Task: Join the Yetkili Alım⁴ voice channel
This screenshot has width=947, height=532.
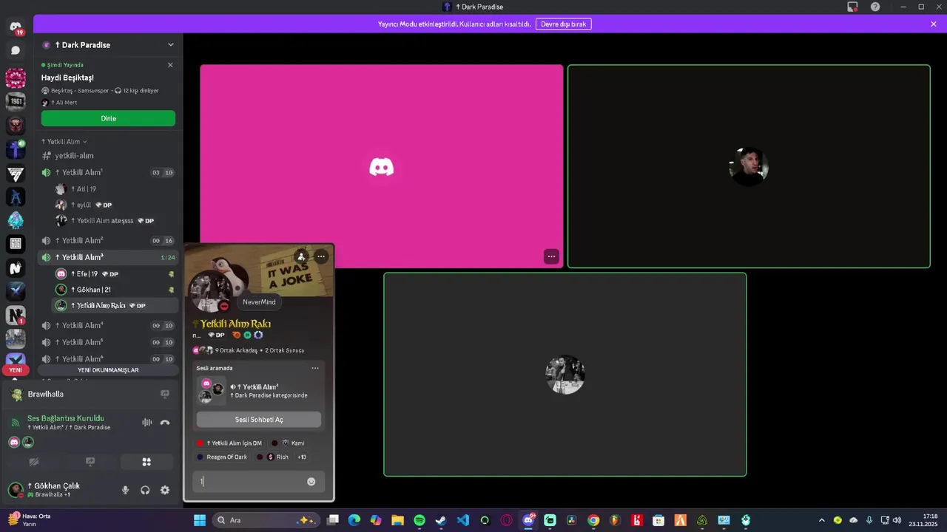Action: (x=108, y=326)
